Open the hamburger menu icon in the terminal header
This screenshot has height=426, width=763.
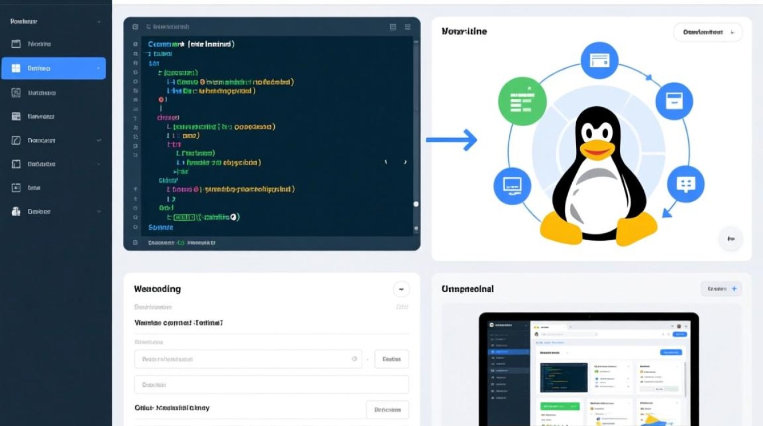[x=408, y=27]
